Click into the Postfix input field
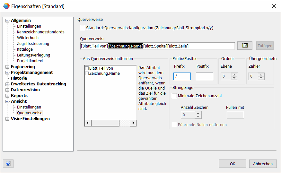This screenshot has height=173, width=281. (204, 76)
